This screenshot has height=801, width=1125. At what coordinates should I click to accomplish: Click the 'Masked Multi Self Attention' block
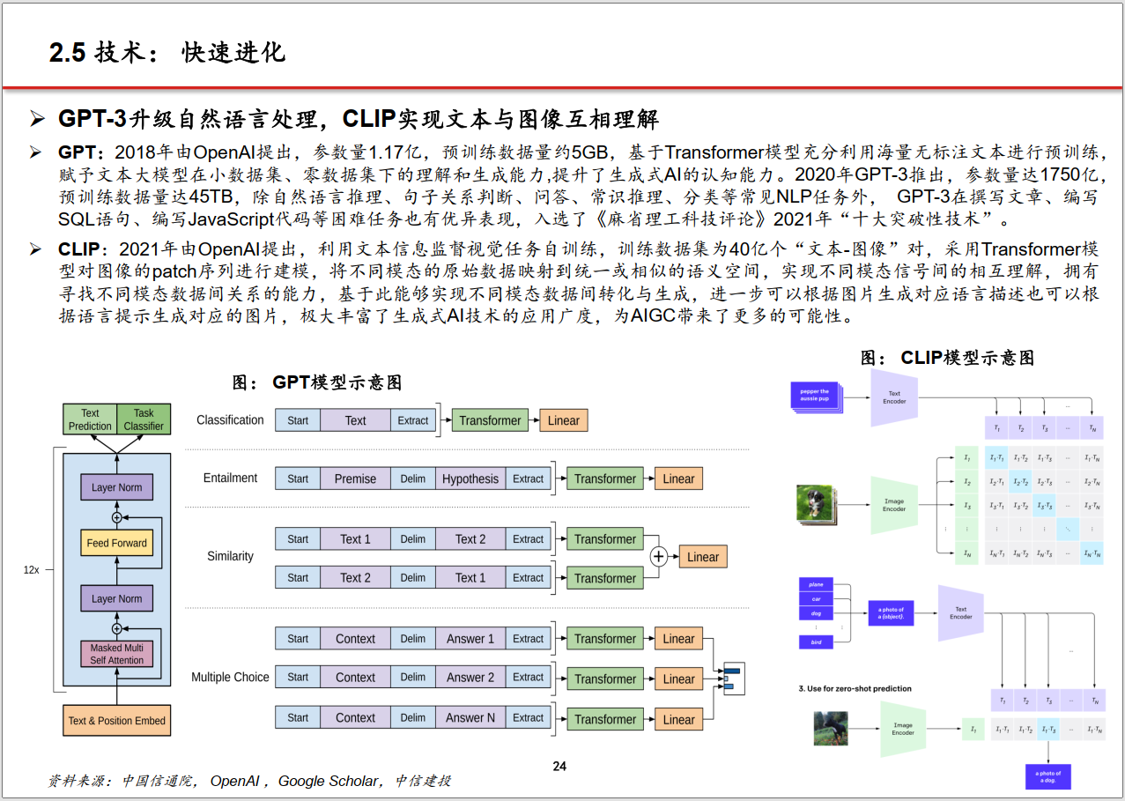point(116,654)
